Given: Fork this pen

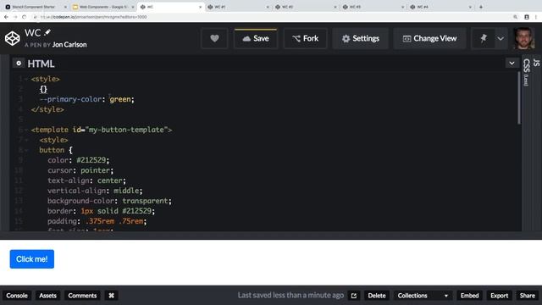Looking at the screenshot, I should [305, 38].
